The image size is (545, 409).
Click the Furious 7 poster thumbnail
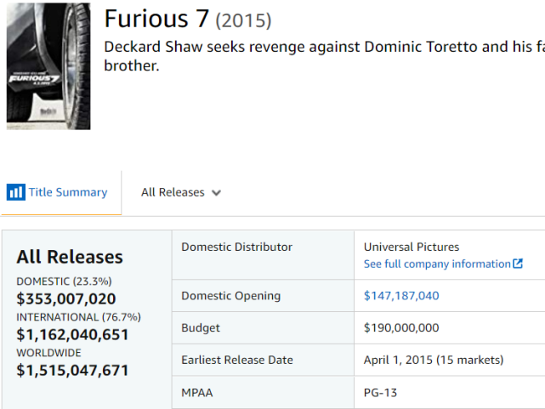coord(48,65)
